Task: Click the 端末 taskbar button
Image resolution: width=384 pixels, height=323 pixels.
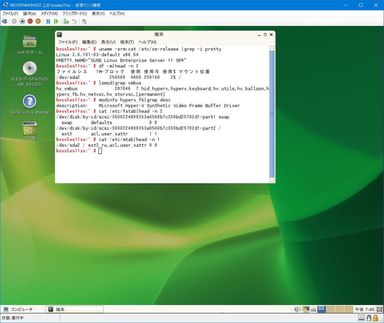Action: (x=75, y=309)
